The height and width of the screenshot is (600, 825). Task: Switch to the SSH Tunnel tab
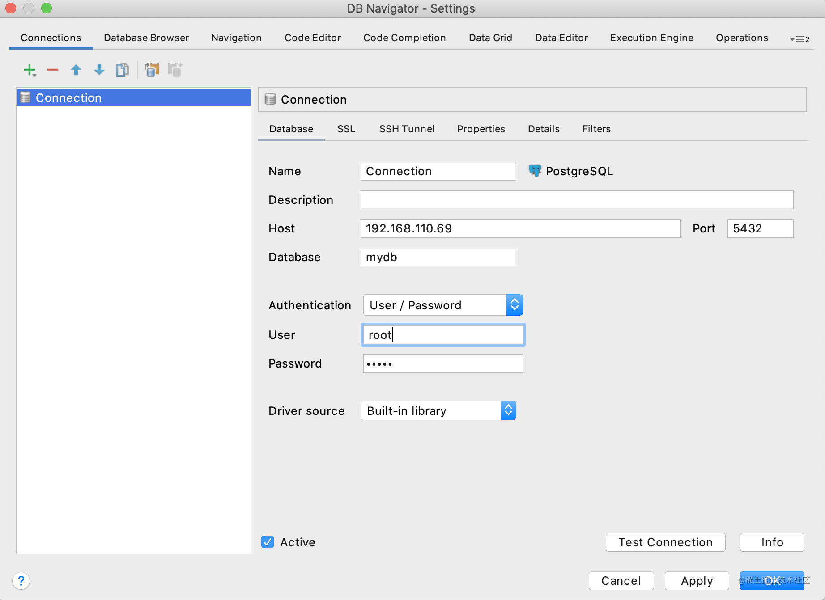point(407,129)
